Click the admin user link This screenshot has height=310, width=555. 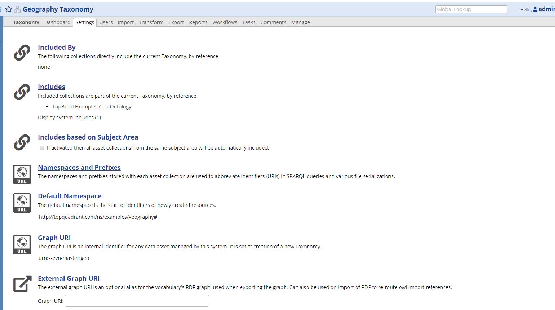pyautogui.click(x=546, y=9)
